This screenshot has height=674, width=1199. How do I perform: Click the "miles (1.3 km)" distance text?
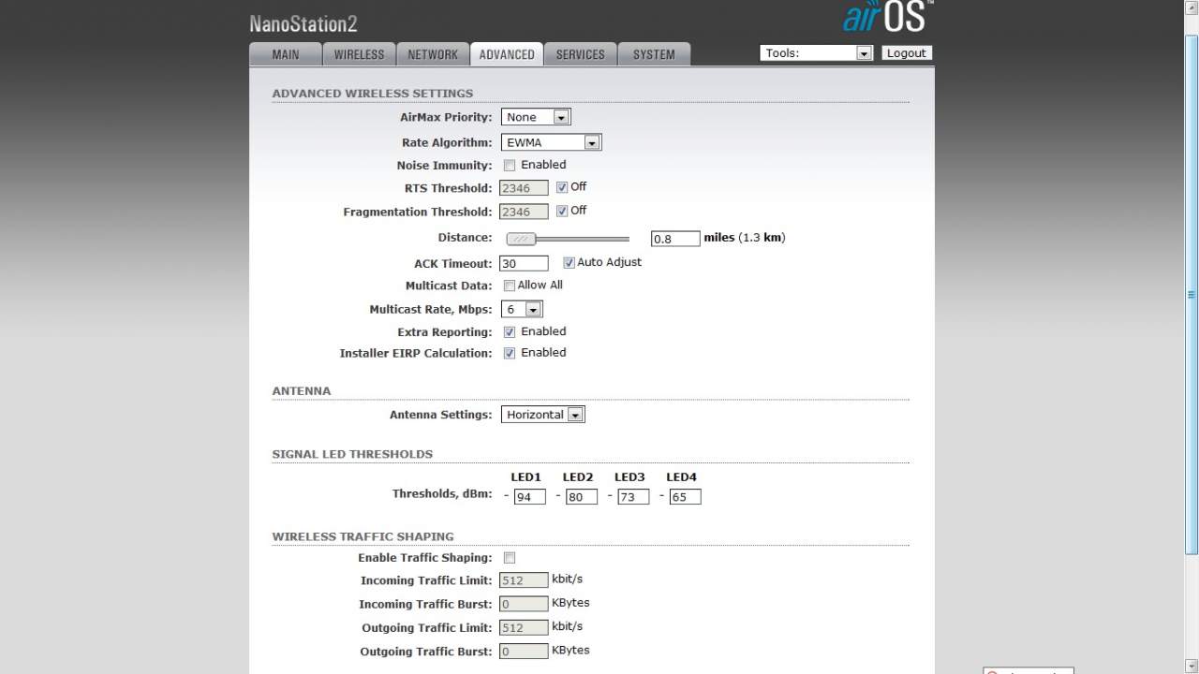click(x=745, y=238)
